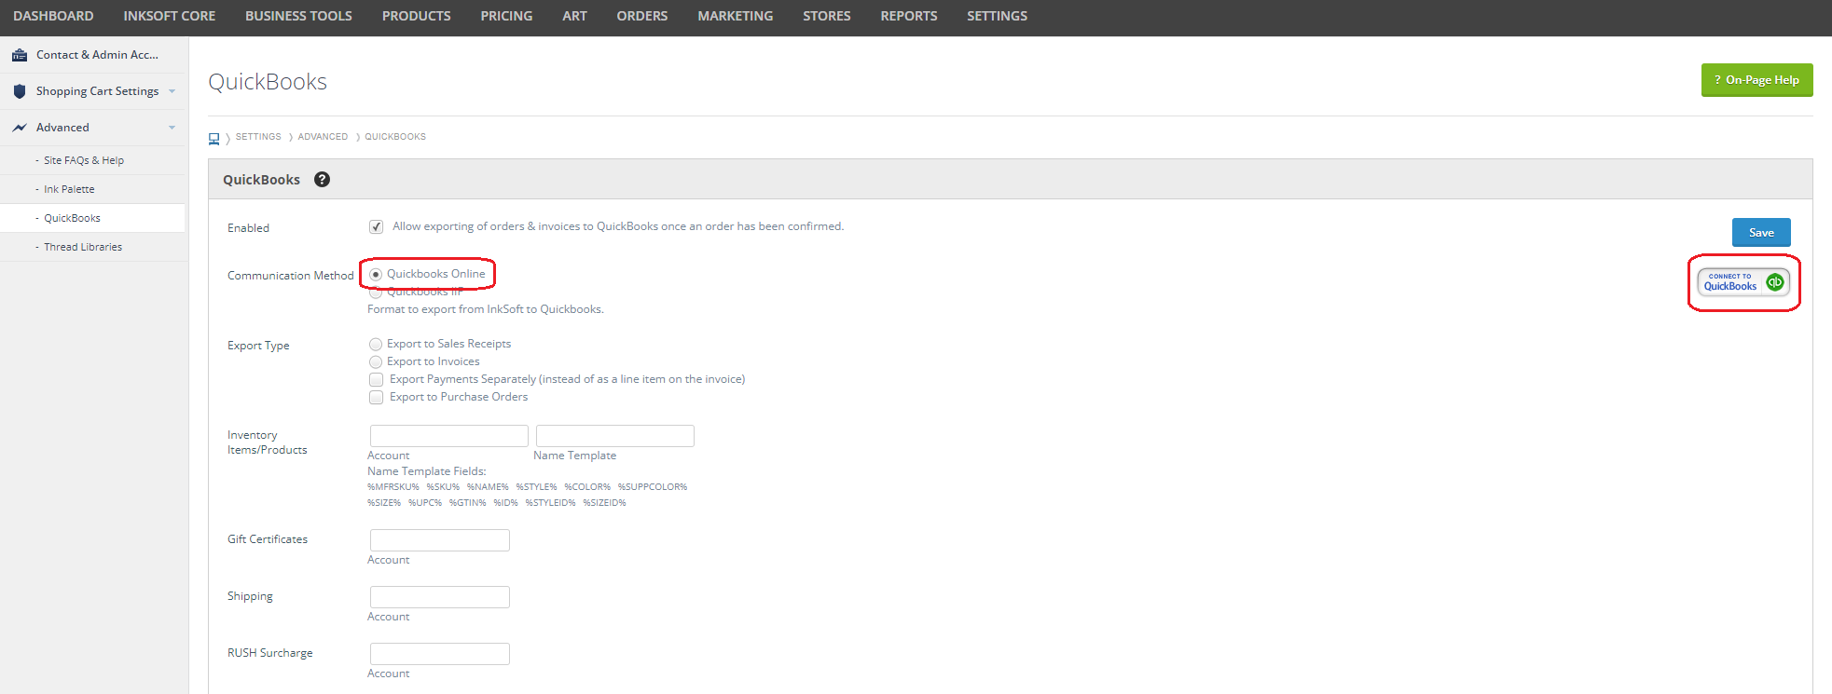Click the %STYLEID% template field
The width and height of the screenshot is (1832, 694).
(x=550, y=503)
